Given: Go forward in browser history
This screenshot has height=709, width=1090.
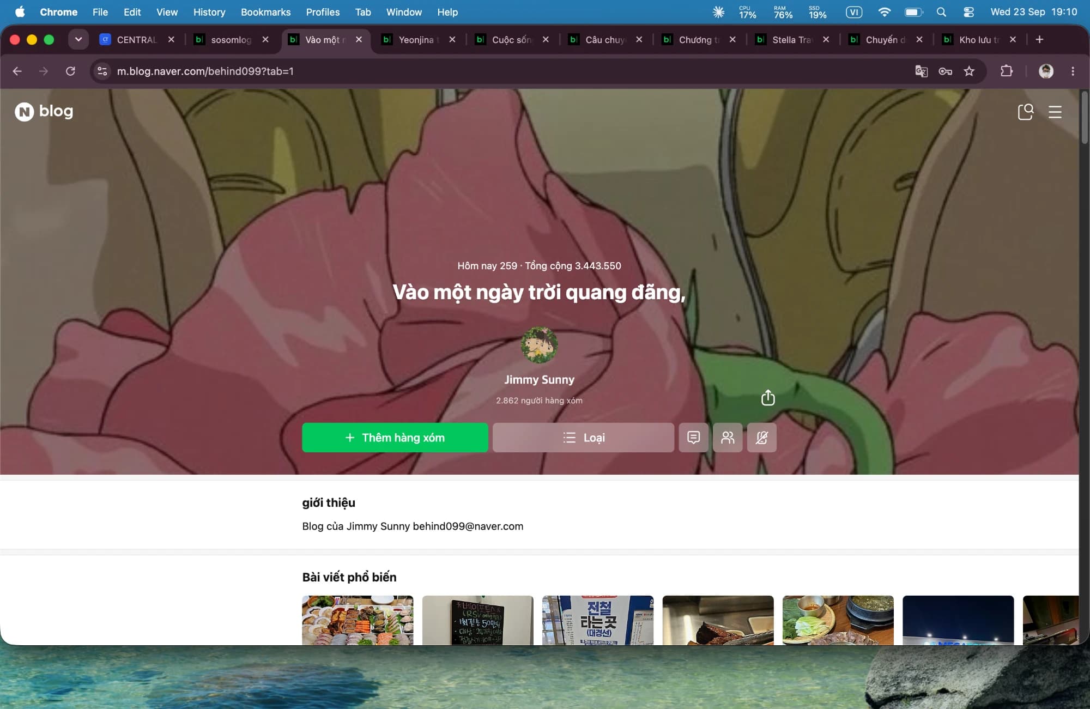Looking at the screenshot, I should click(x=44, y=71).
